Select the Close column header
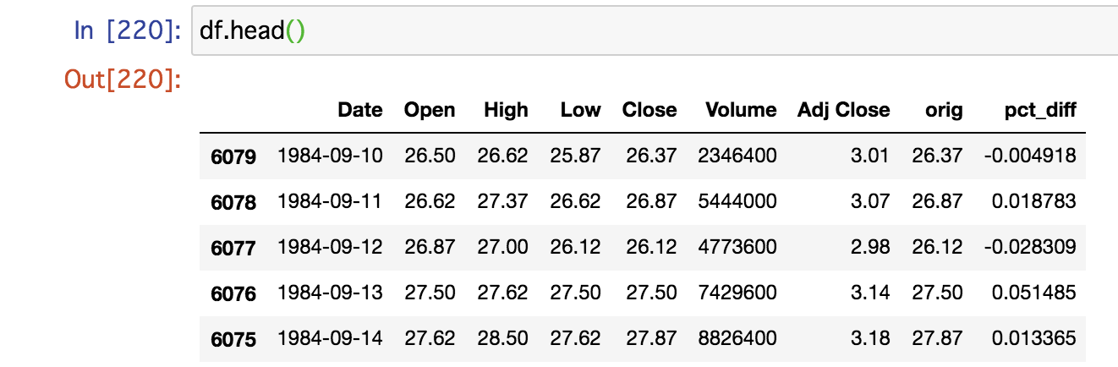Screen dimensions: 1118x367 [649, 110]
